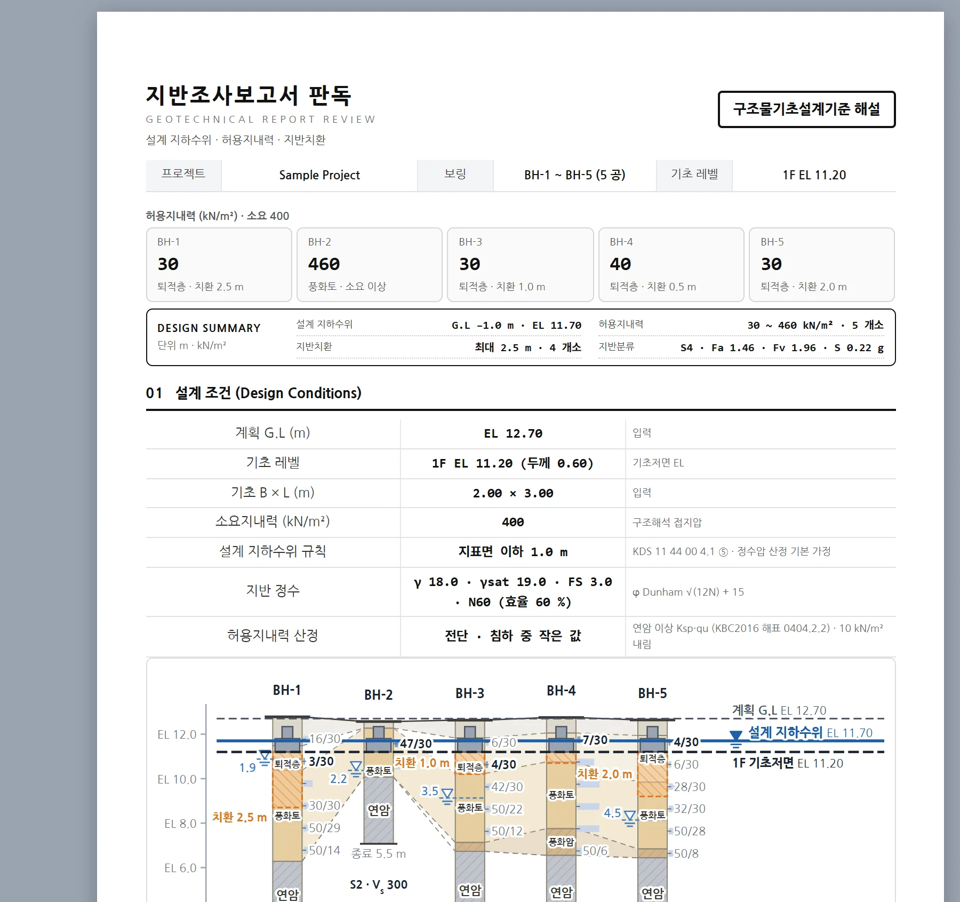960x902 pixels.
Task: Click the EL 10.0 axis label
Action: point(177,779)
